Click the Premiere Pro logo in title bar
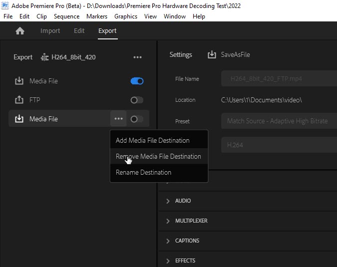This screenshot has height=267, width=337. click(5, 5)
